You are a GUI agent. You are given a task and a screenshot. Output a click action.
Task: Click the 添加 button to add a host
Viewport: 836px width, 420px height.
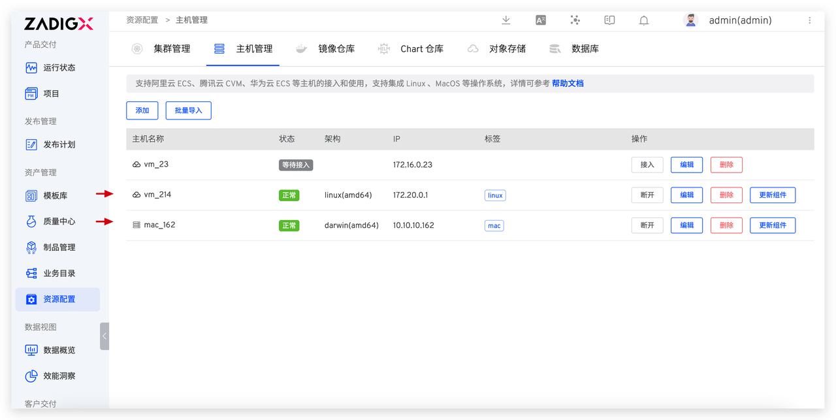click(142, 110)
